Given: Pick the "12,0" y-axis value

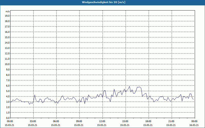Looking at the screenshot, I should click(7, 54).
